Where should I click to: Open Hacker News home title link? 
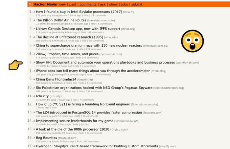point(45,4)
